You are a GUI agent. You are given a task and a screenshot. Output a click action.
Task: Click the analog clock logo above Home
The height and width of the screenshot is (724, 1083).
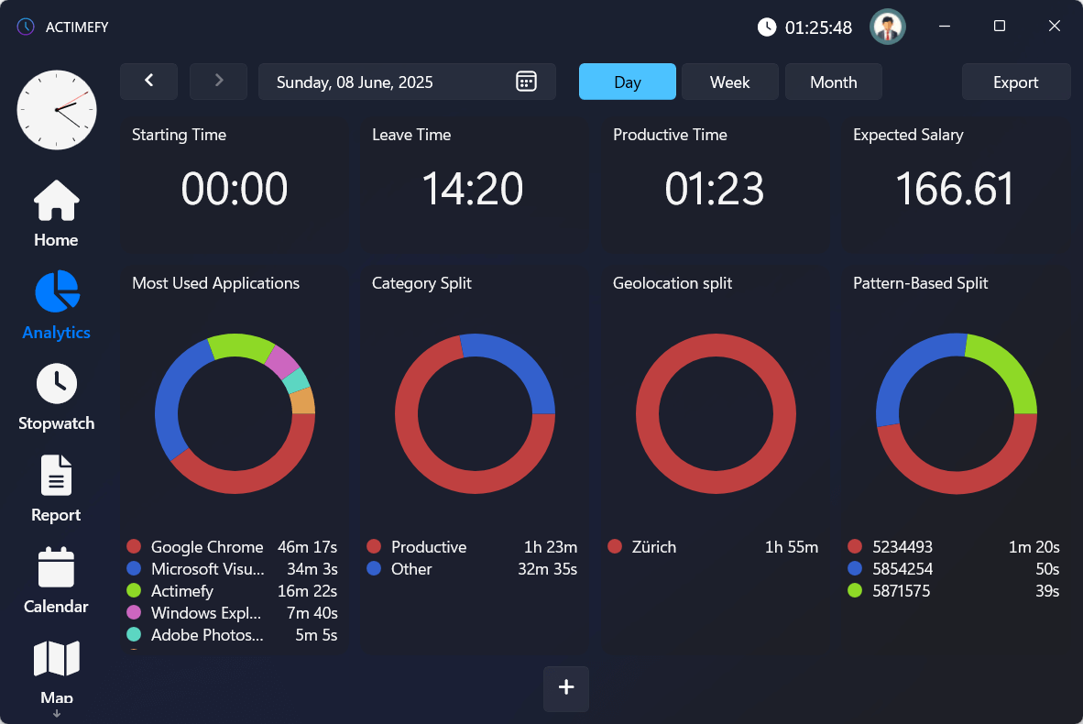pos(57,110)
